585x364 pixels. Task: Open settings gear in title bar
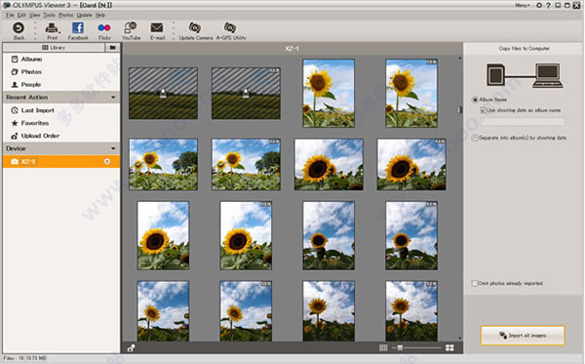coord(539,5)
